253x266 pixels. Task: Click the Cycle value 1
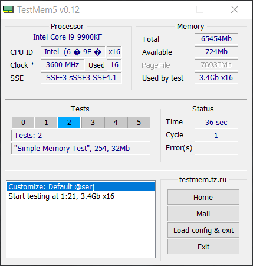[x=216, y=136]
